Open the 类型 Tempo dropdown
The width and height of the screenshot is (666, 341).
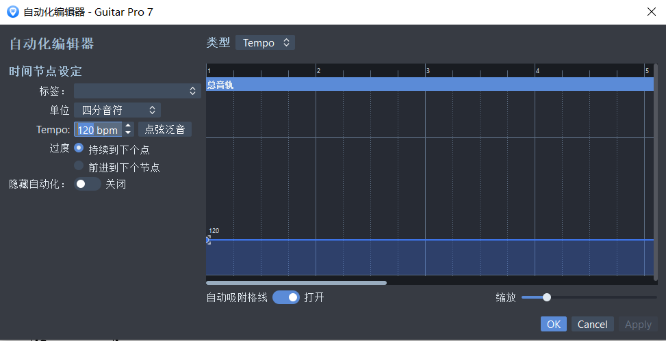(265, 42)
